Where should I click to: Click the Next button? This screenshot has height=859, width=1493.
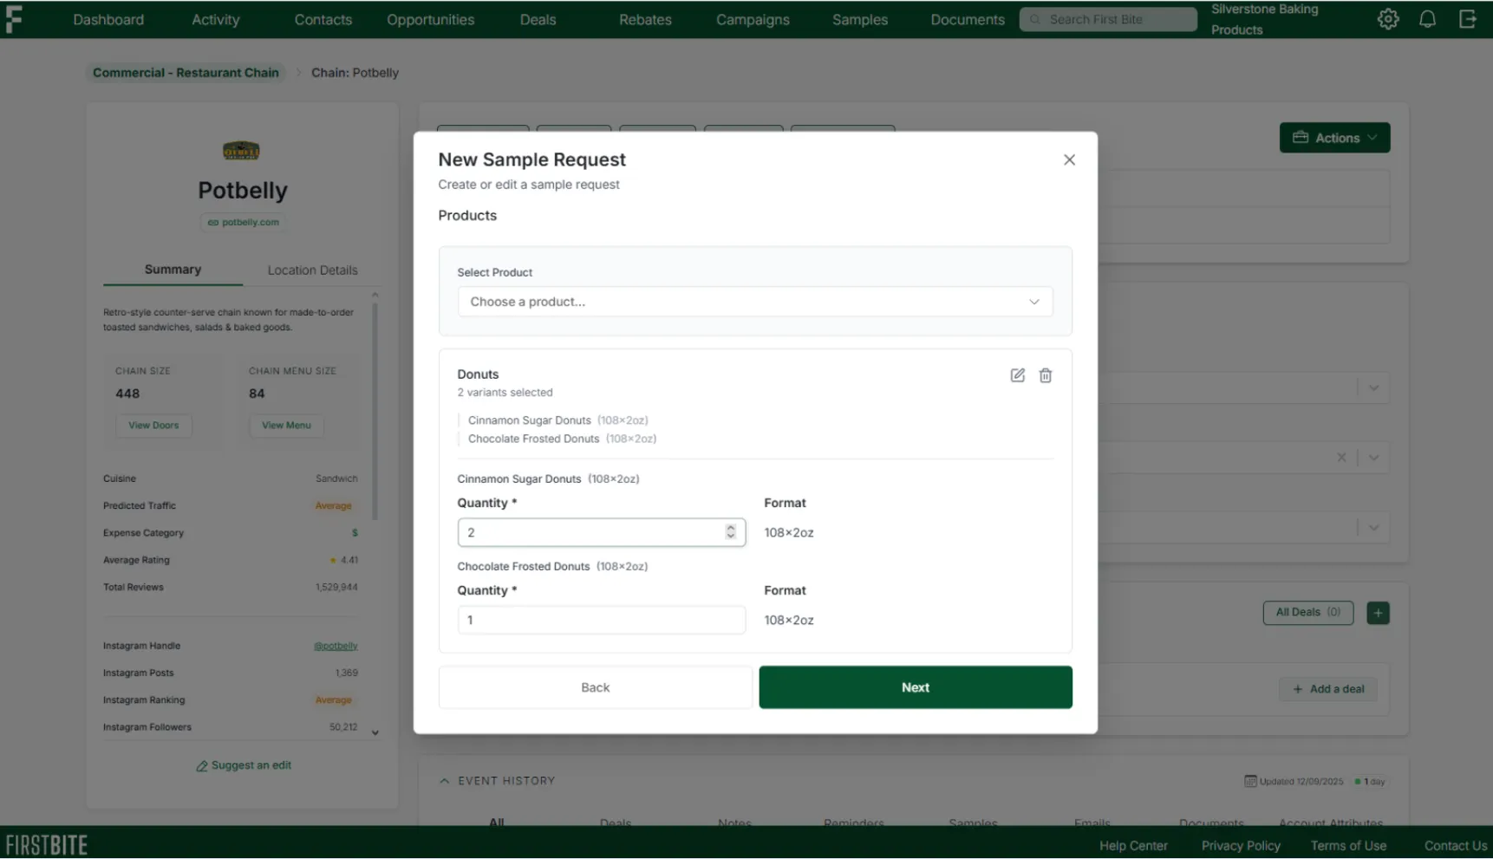click(916, 687)
